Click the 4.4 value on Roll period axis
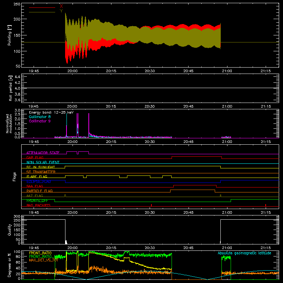Image resolution: width=283 pixels, height=283 pixels. click(17, 77)
